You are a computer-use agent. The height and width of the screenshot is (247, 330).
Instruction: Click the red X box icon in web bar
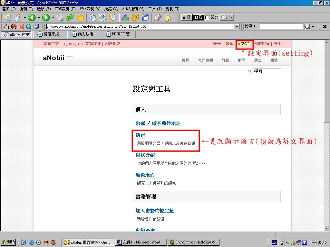[x=21, y=26]
